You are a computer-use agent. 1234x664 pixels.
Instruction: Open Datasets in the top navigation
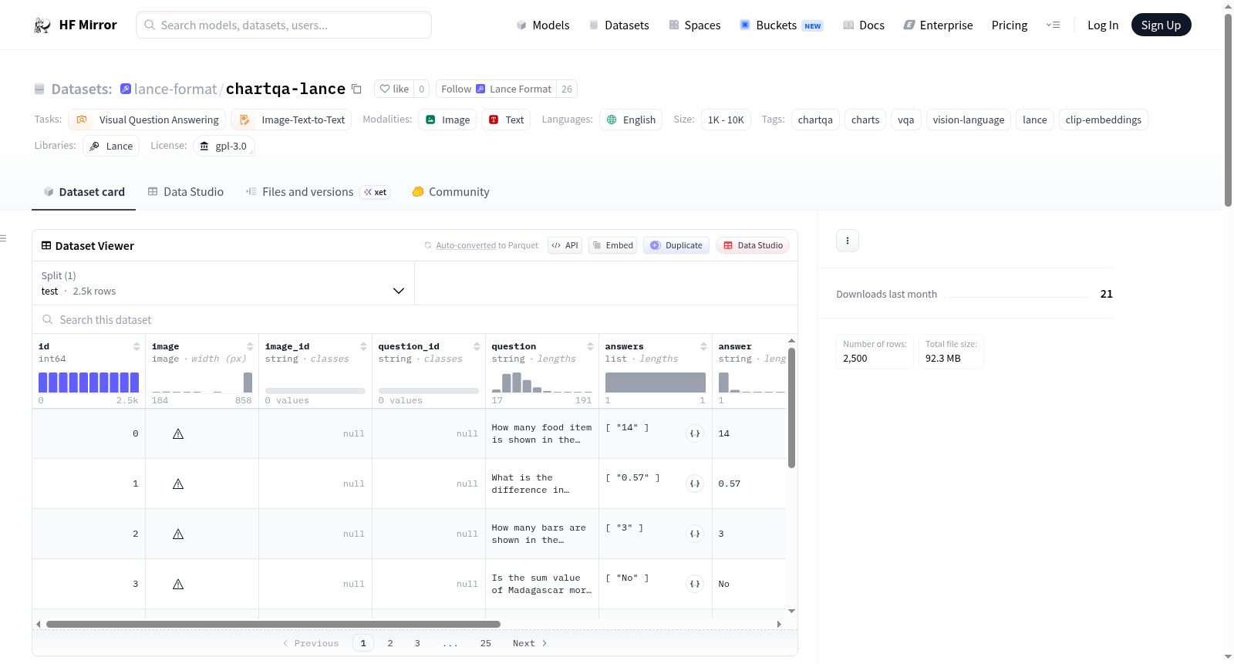coord(619,25)
